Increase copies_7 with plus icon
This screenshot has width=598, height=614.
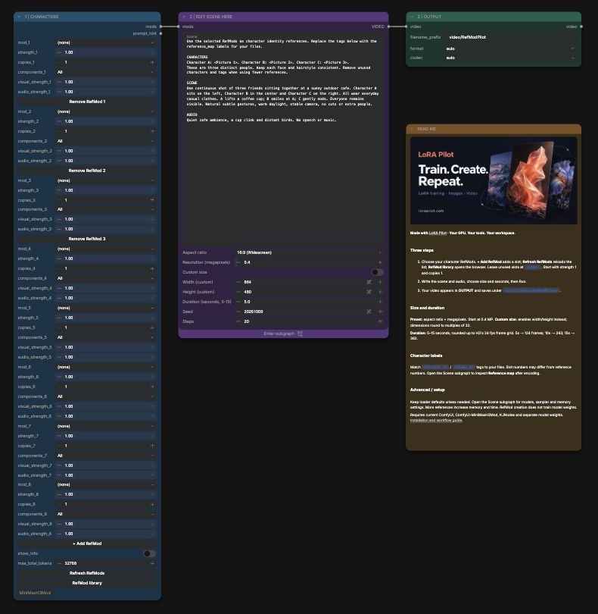point(152,446)
